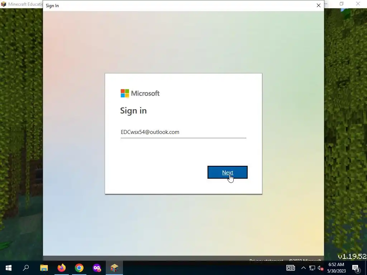
Task: Open notification center with 3 notifications
Action: (356, 268)
